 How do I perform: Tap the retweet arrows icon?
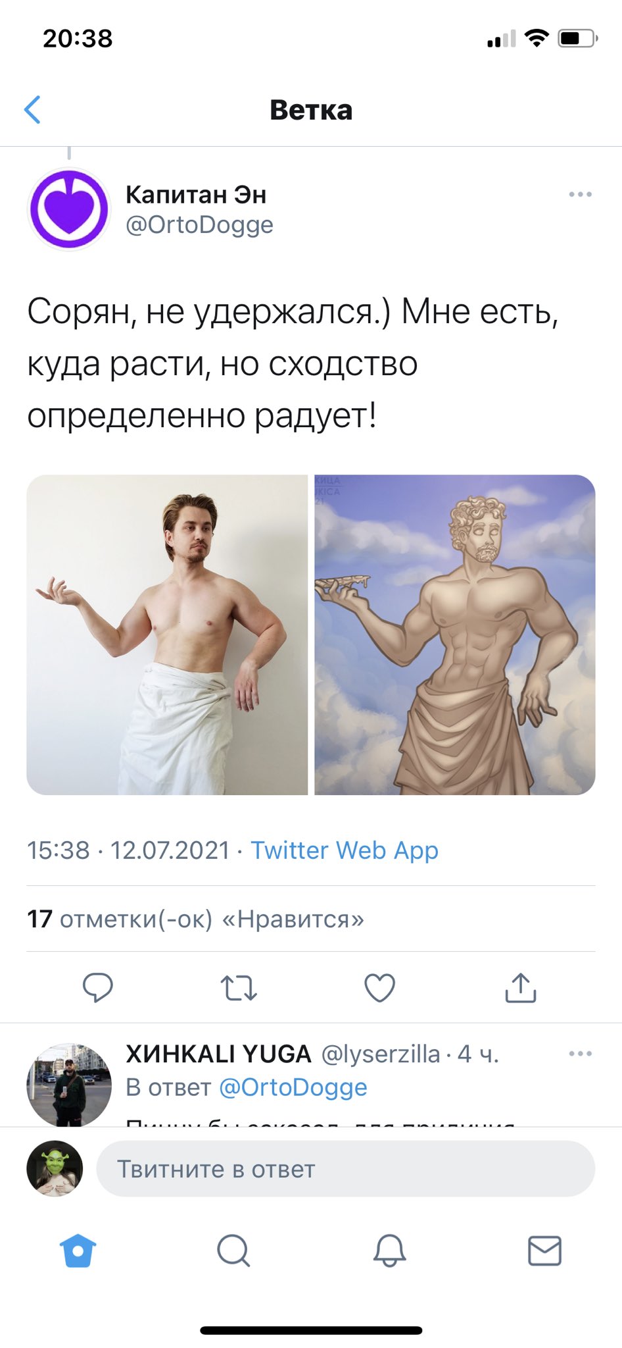pyautogui.click(x=239, y=988)
